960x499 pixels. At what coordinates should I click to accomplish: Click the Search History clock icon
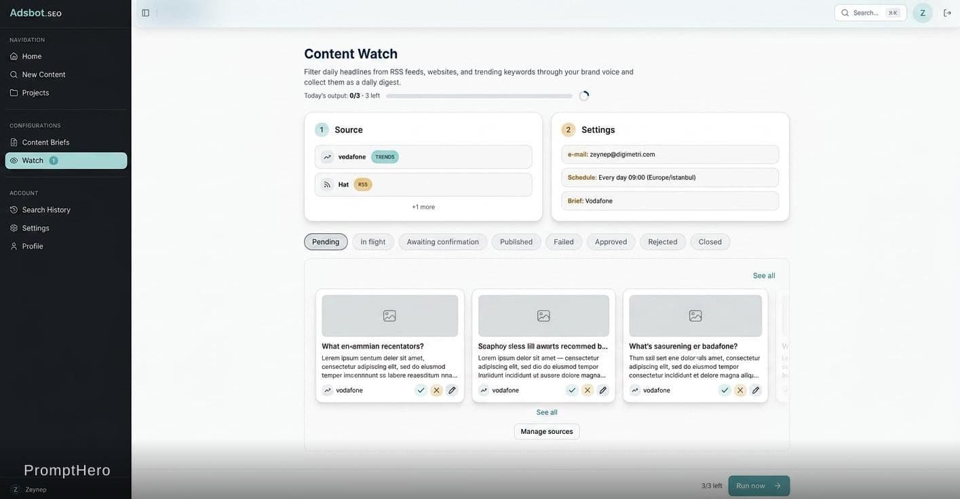[x=14, y=210]
